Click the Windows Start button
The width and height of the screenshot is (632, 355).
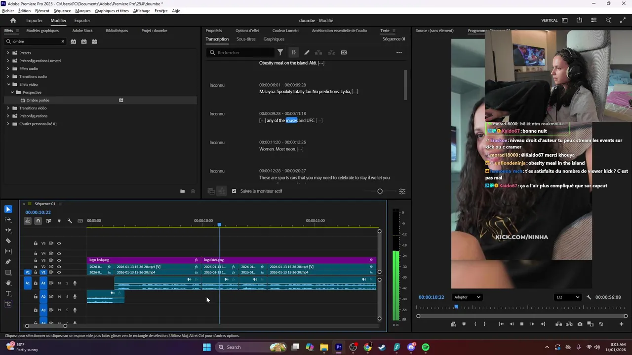pyautogui.click(x=207, y=347)
